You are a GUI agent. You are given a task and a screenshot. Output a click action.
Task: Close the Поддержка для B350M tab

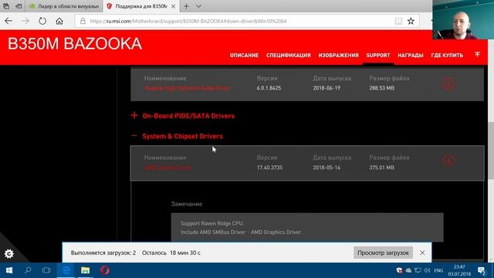point(173,6)
